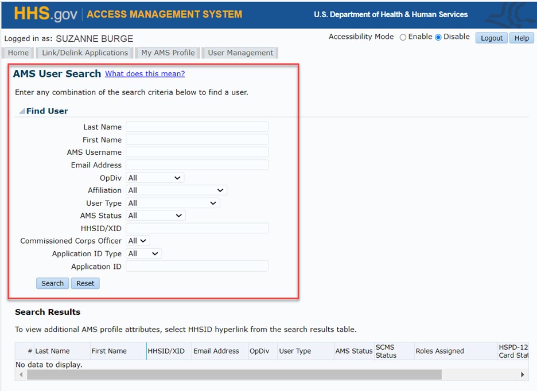The image size is (537, 391).
Task: Open the User Type dropdown
Action: (x=173, y=203)
